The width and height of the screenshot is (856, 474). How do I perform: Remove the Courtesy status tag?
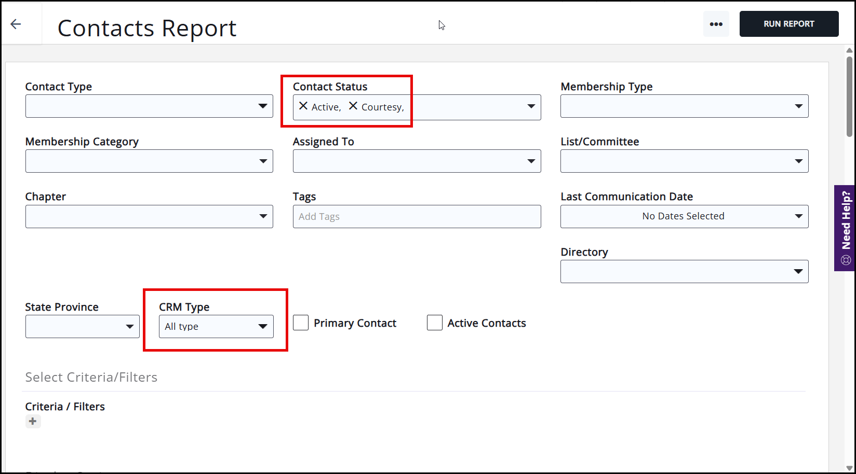tap(353, 106)
